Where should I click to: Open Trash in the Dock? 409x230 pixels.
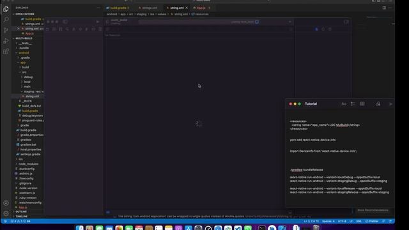tap(316, 227)
